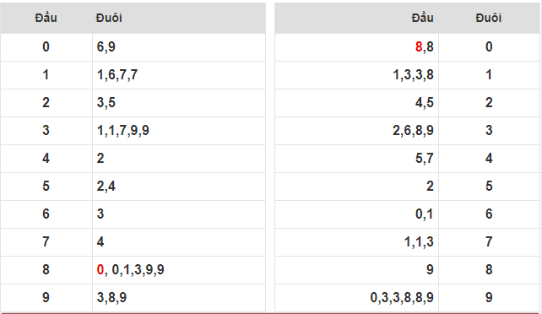Select the red 0 in row 8
This screenshot has height=314, width=542.
(x=100, y=269)
